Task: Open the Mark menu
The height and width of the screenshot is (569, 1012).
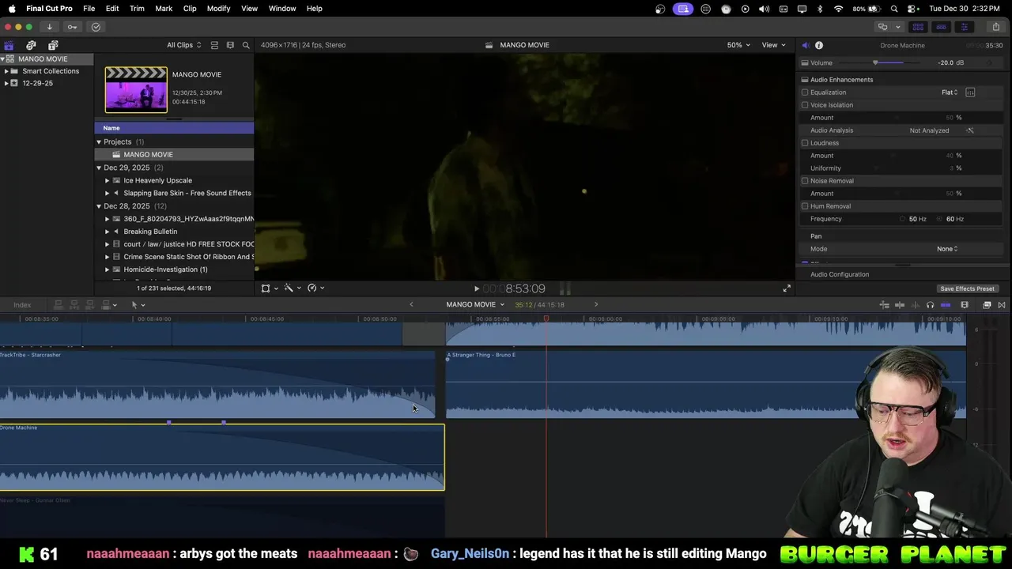Action: tap(164, 8)
